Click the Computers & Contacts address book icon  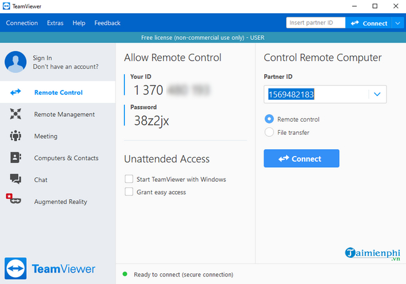[x=16, y=157]
